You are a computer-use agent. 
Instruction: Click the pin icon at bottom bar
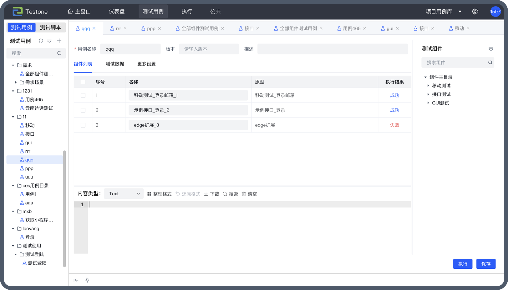click(x=87, y=280)
